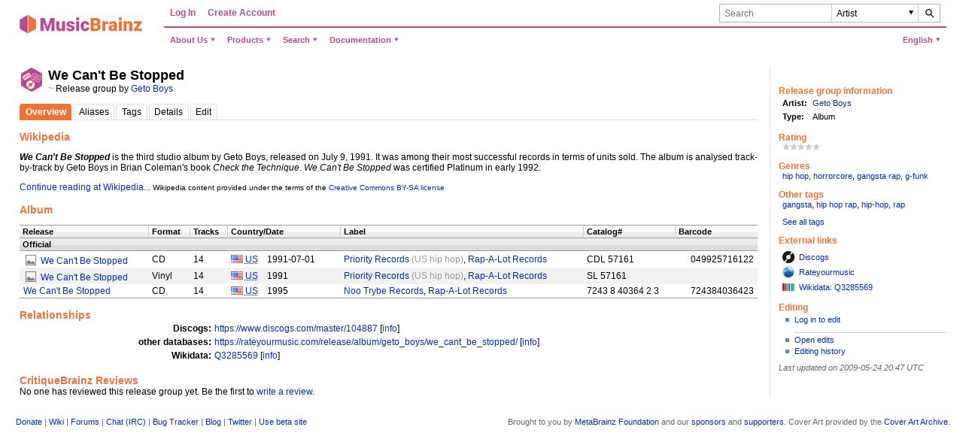Open Creative Commons BY-SA license link
The height and width of the screenshot is (433, 966).
[386, 187]
